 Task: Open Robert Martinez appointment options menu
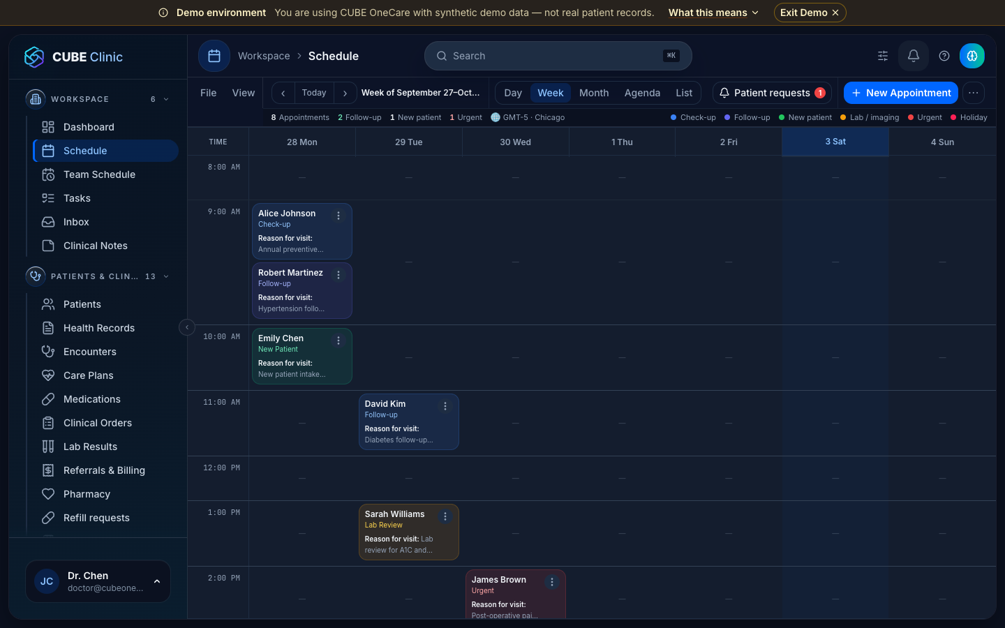click(338, 275)
